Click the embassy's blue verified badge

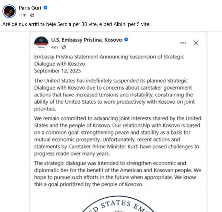pyautogui.click(x=126, y=40)
